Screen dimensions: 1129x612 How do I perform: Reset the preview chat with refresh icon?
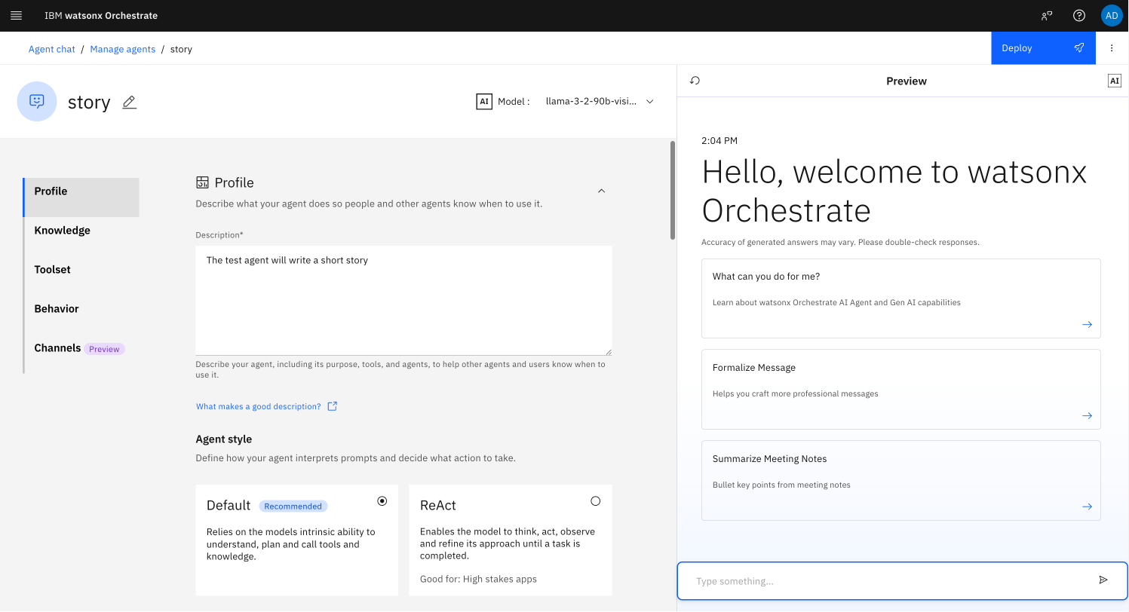click(695, 81)
